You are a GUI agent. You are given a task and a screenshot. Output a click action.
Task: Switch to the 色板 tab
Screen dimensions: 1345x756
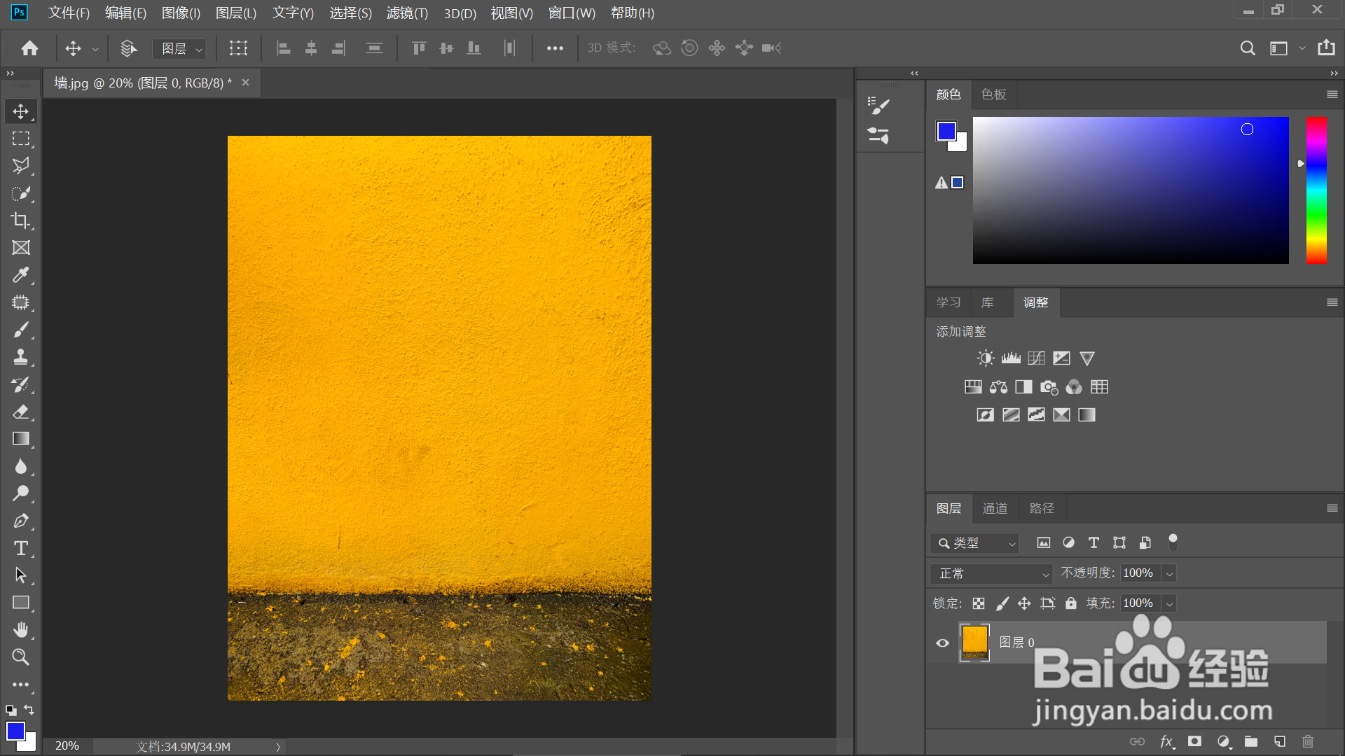coord(993,94)
